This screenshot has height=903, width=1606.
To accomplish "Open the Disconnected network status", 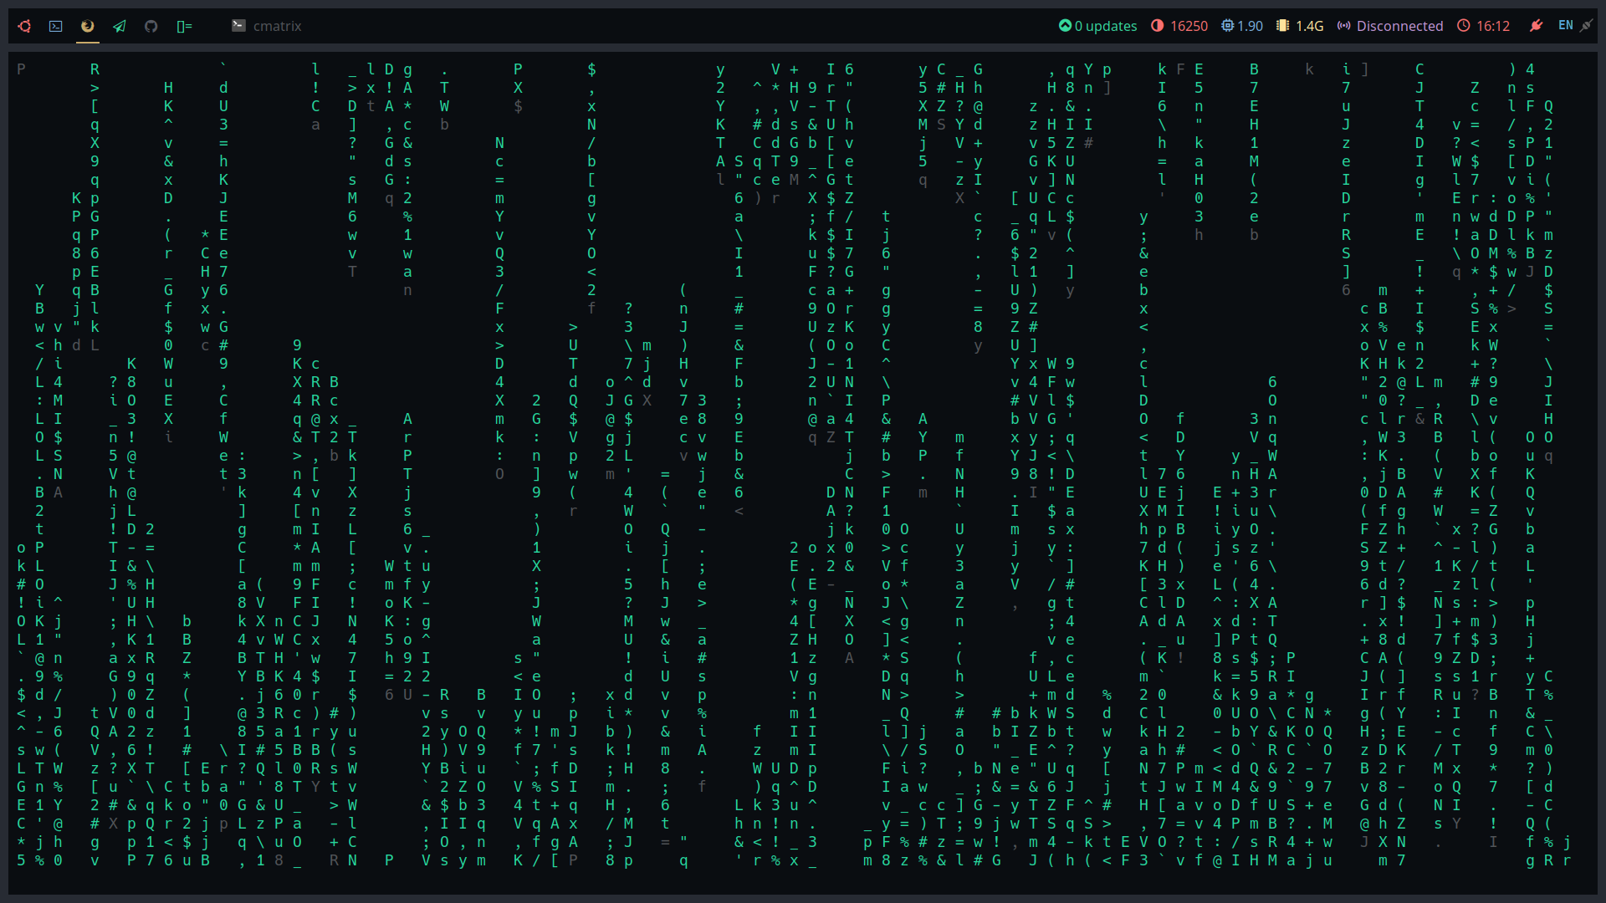I will [x=1399, y=26].
